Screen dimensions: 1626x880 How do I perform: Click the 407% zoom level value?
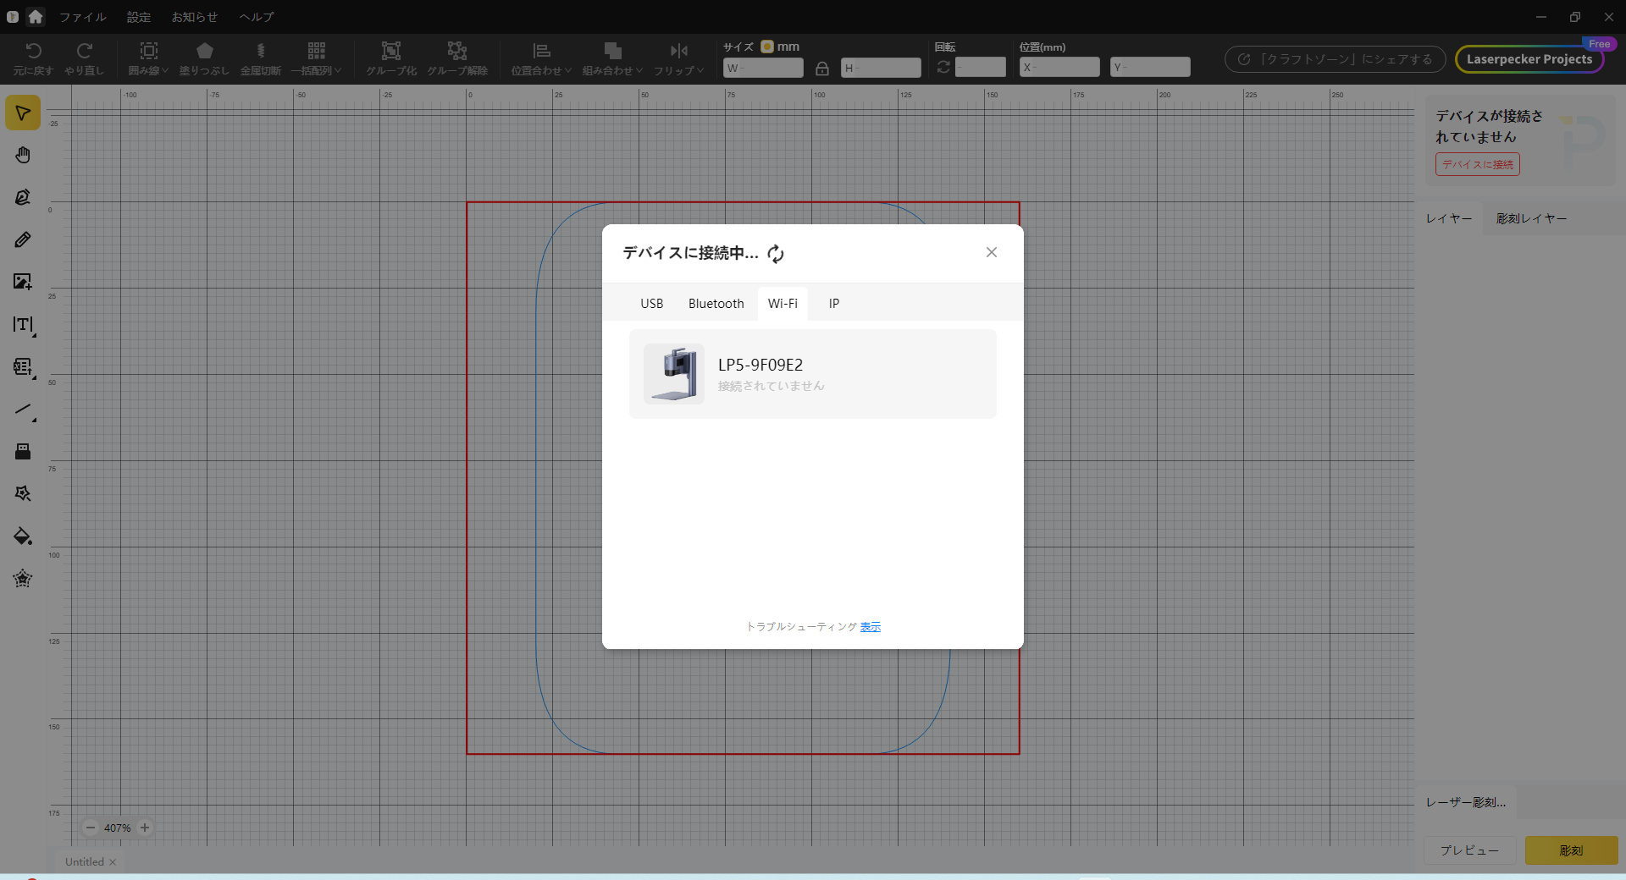(x=118, y=828)
